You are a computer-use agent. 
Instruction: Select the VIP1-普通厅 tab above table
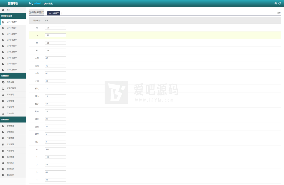(54, 13)
